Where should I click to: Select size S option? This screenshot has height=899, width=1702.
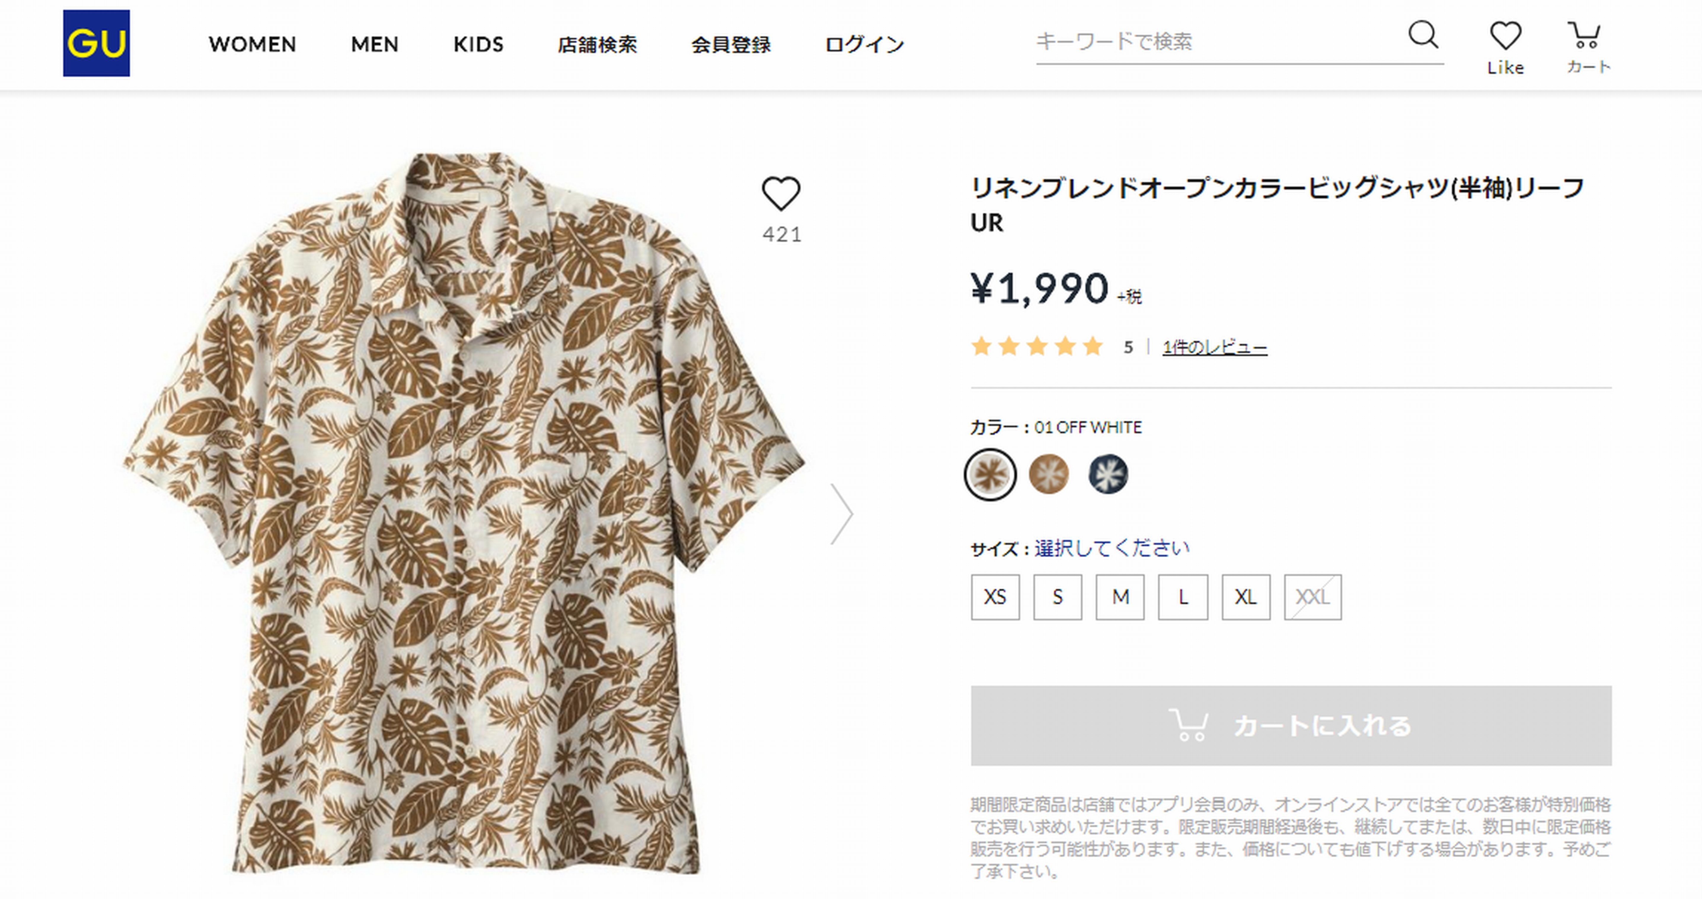tap(1057, 597)
